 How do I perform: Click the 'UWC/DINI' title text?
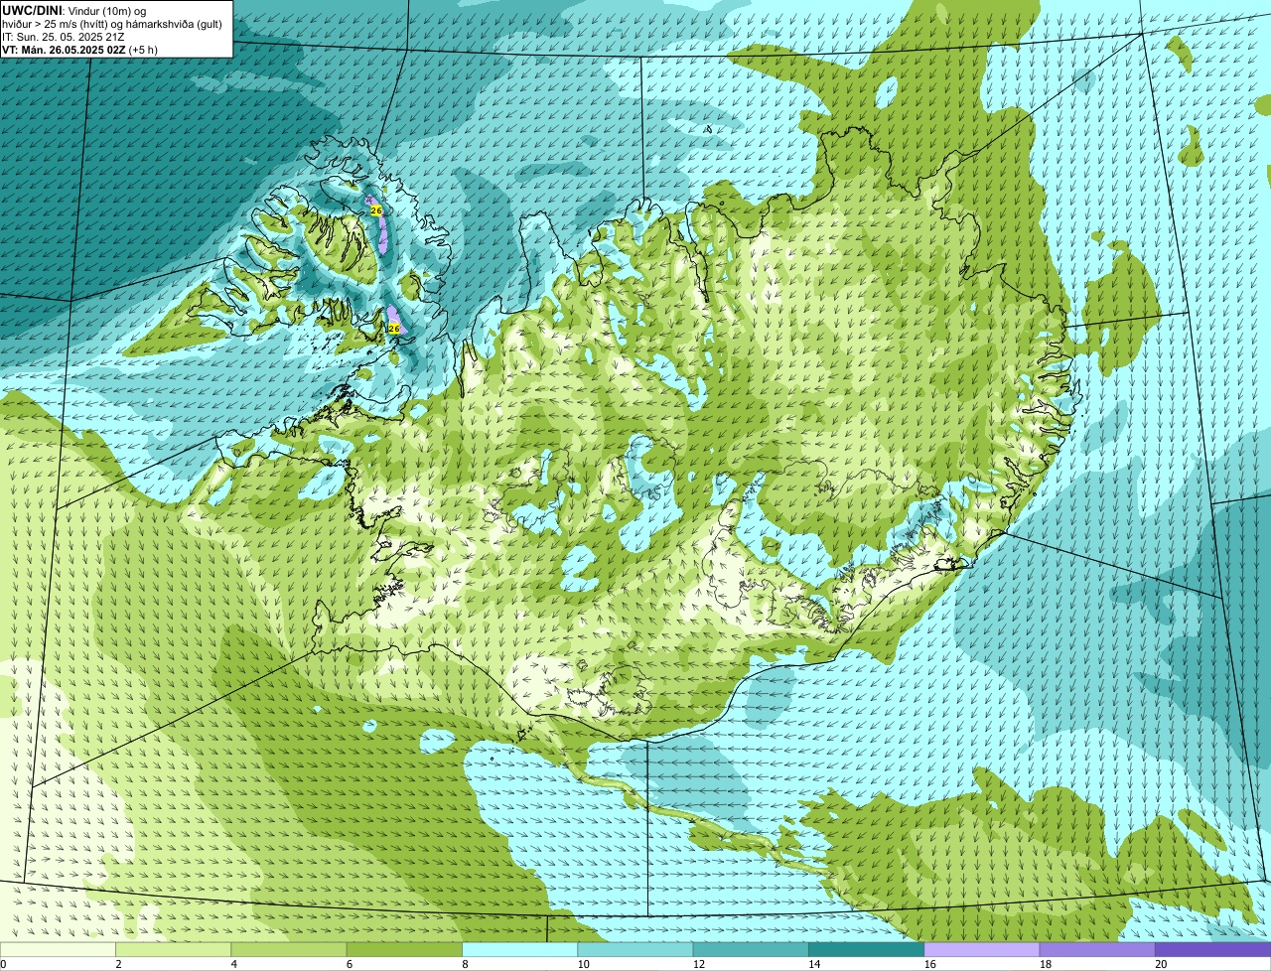point(33,10)
